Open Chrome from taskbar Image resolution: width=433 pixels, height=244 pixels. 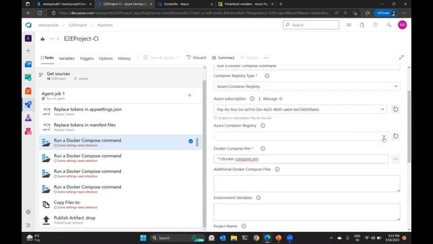256,238
